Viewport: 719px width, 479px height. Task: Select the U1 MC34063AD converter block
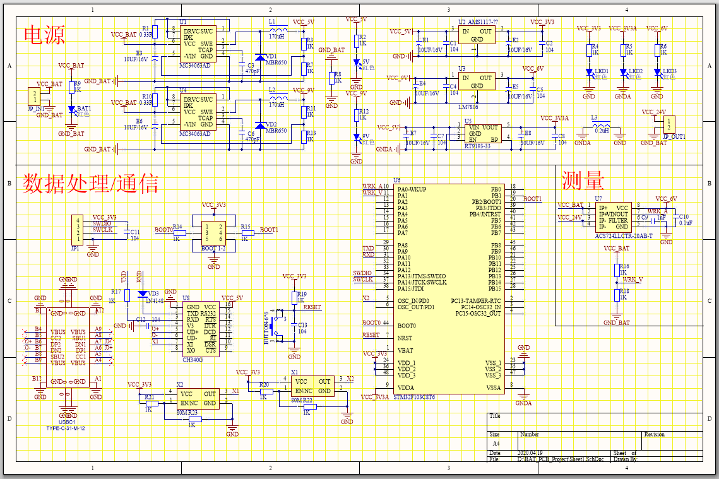tap(198, 44)
